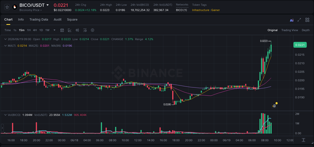Click the Biconomy token logo icon
Image resolution: width=314 pixels, height=147 pixels.
tap(15, 7)
